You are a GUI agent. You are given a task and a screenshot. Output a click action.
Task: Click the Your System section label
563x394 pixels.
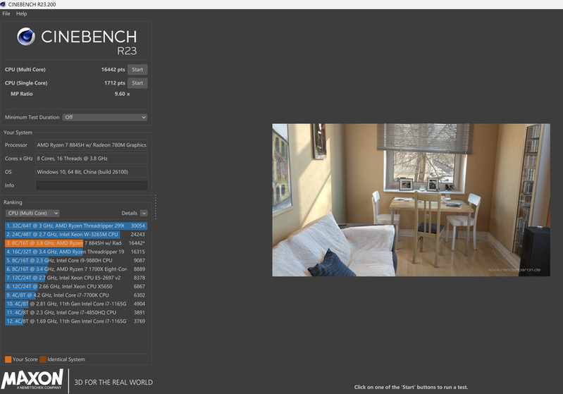click(18, 133)
